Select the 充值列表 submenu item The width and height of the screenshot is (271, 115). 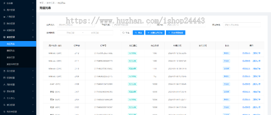coord(18,44)
